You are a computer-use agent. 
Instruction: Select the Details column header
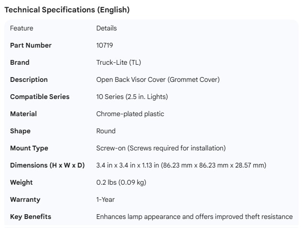(106, 28)
